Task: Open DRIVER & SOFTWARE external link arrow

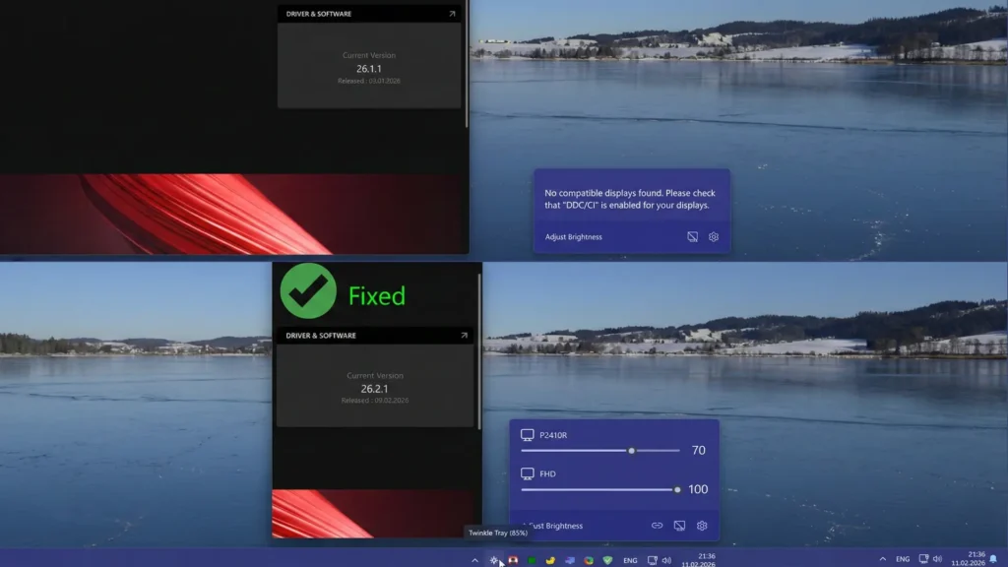Action: pos(452,13)
